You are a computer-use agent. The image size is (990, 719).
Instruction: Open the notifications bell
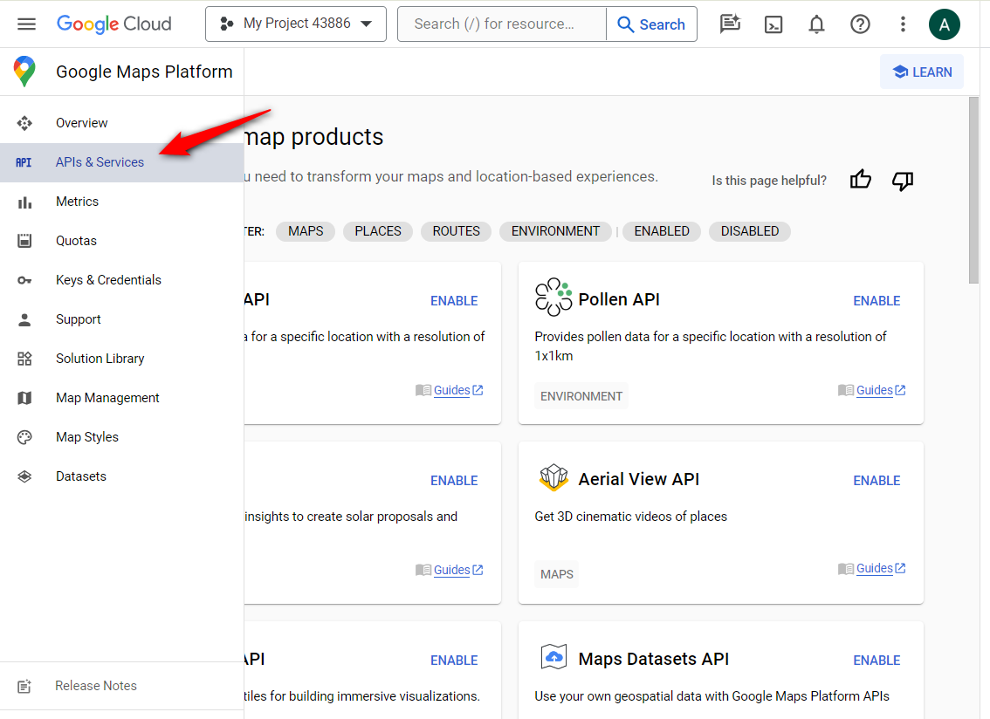[x=816, y=24]
